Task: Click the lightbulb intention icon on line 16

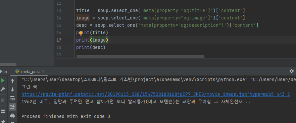Action: pyautogui.click(x=81, y=33)
